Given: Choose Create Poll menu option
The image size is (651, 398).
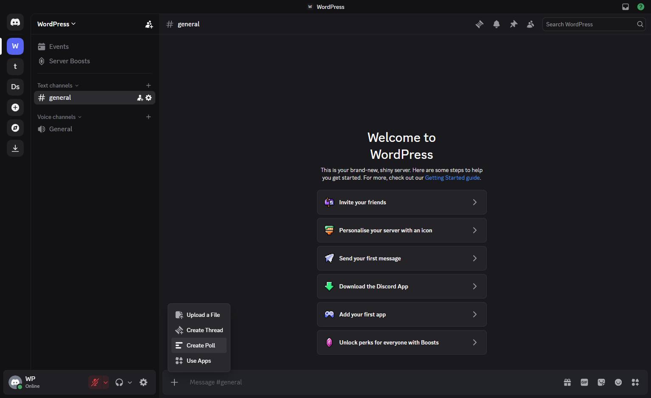Looking at the screenshot, I should pyautogui.click(x=199, y=345).
